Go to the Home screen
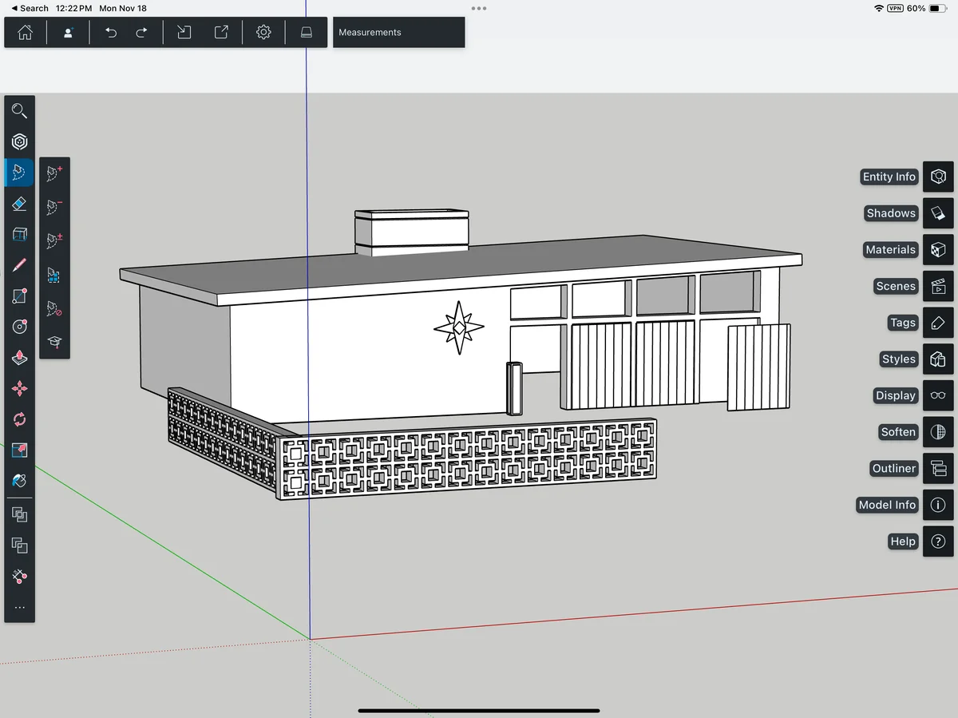Image resolution: width=958 pixels, height=718 pixels. (26, 33)
